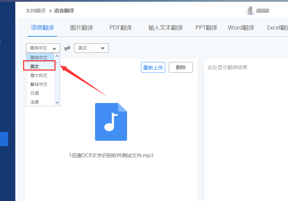This screenshot has height=201, width=288.
Task: Click the language list scrollbar thumb
Action: (x=57, y=63)
